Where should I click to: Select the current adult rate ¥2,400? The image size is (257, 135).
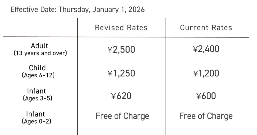[206, 49]
